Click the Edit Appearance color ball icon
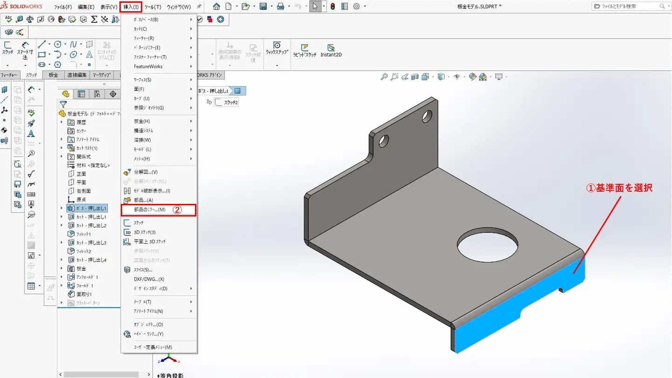The image size is (672, 378). (x=472, y=77)
